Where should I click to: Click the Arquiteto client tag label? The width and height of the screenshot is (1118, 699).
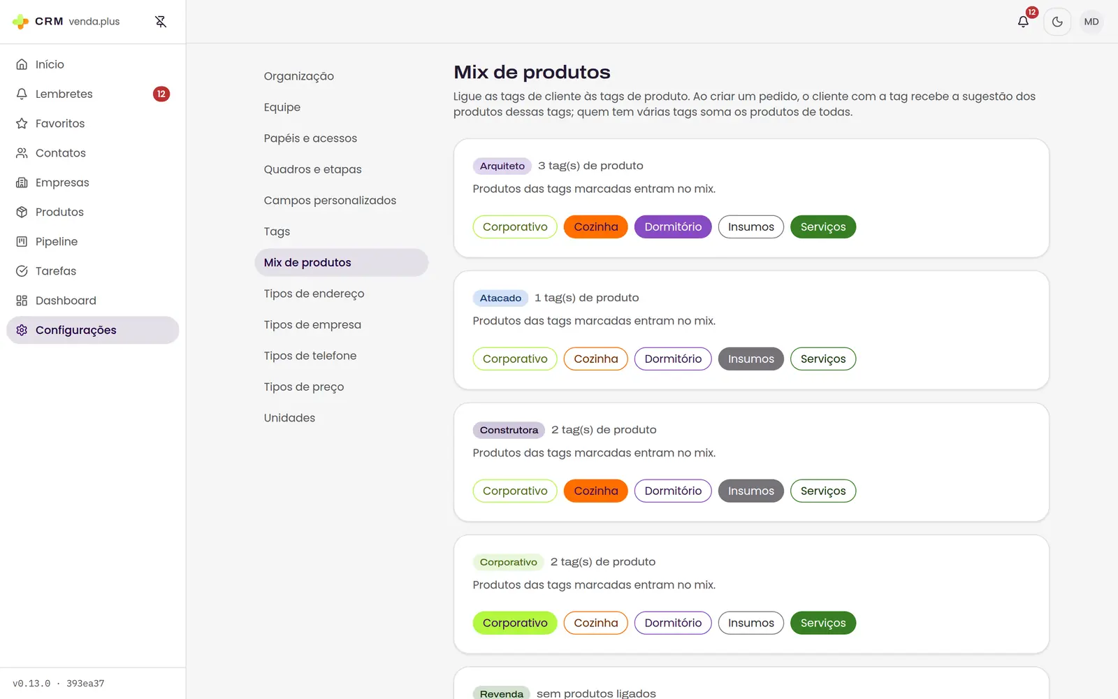click(502, 166)
